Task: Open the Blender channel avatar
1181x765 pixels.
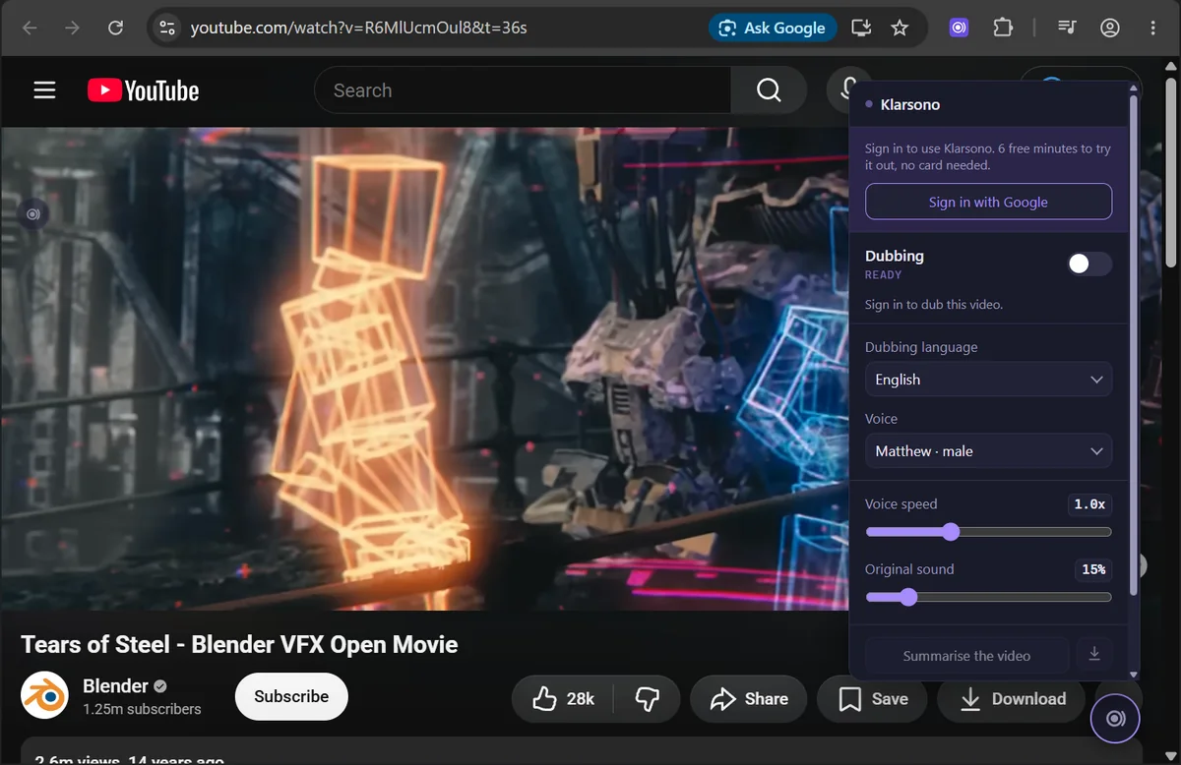Action: coord(44,696)
